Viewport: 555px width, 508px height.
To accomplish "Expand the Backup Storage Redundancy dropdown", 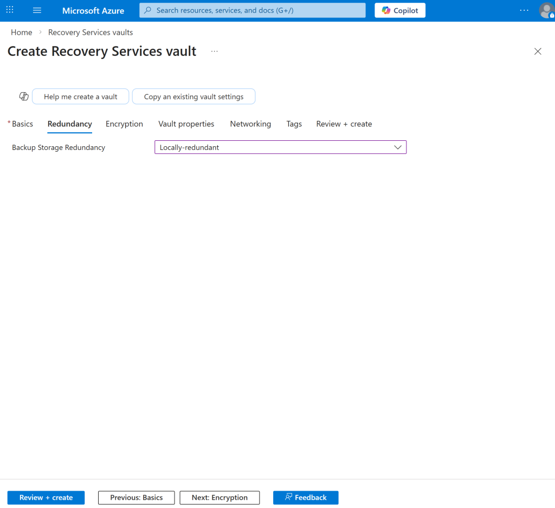I will coord(280,147).
